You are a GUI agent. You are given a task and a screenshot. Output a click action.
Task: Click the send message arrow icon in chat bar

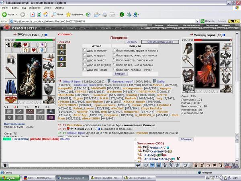[x=138, y=165]
